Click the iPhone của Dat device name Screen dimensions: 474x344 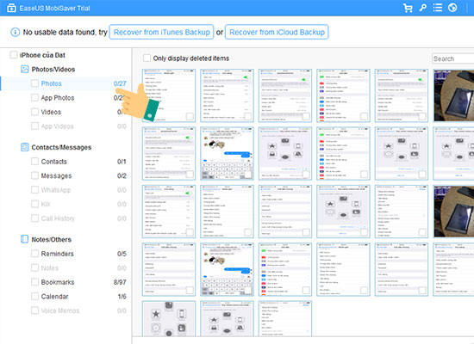coord(42,55)
